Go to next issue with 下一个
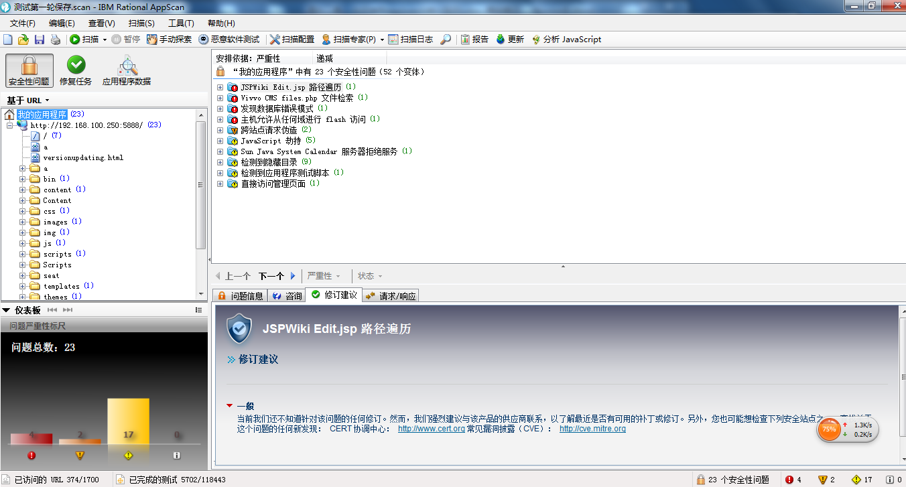The image size is (906, 487). (x=277, y=276)
